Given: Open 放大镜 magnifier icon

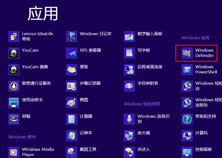Looking at the screenshot, I should pyautogui.click(x=129, y=135).
